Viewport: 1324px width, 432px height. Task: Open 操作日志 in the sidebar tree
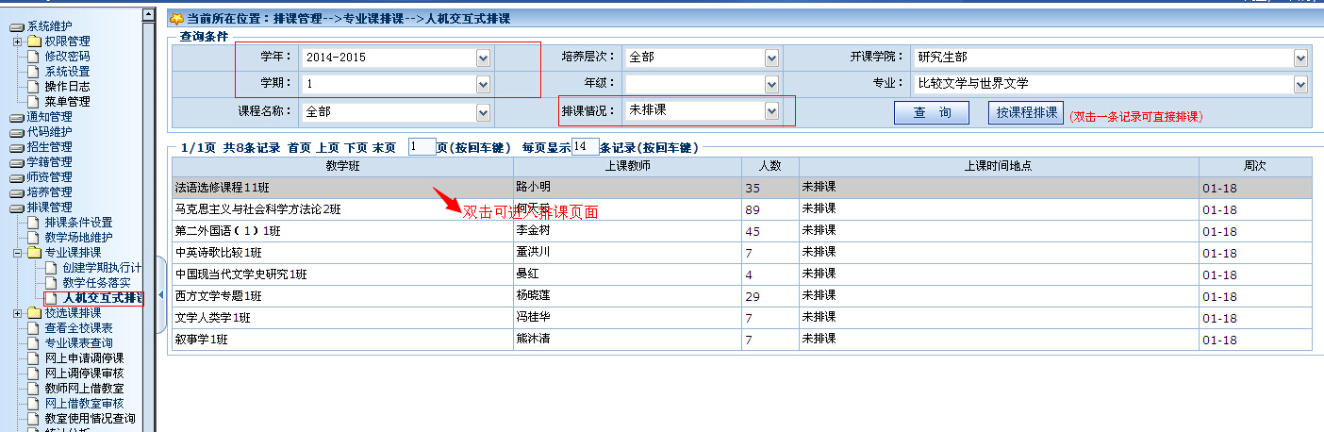(67, 87)
